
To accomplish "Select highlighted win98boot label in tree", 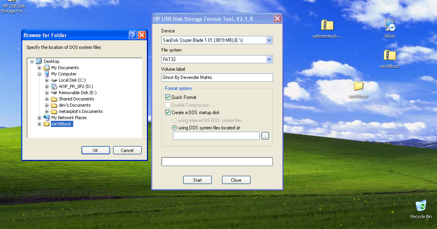I will (61, 124).
